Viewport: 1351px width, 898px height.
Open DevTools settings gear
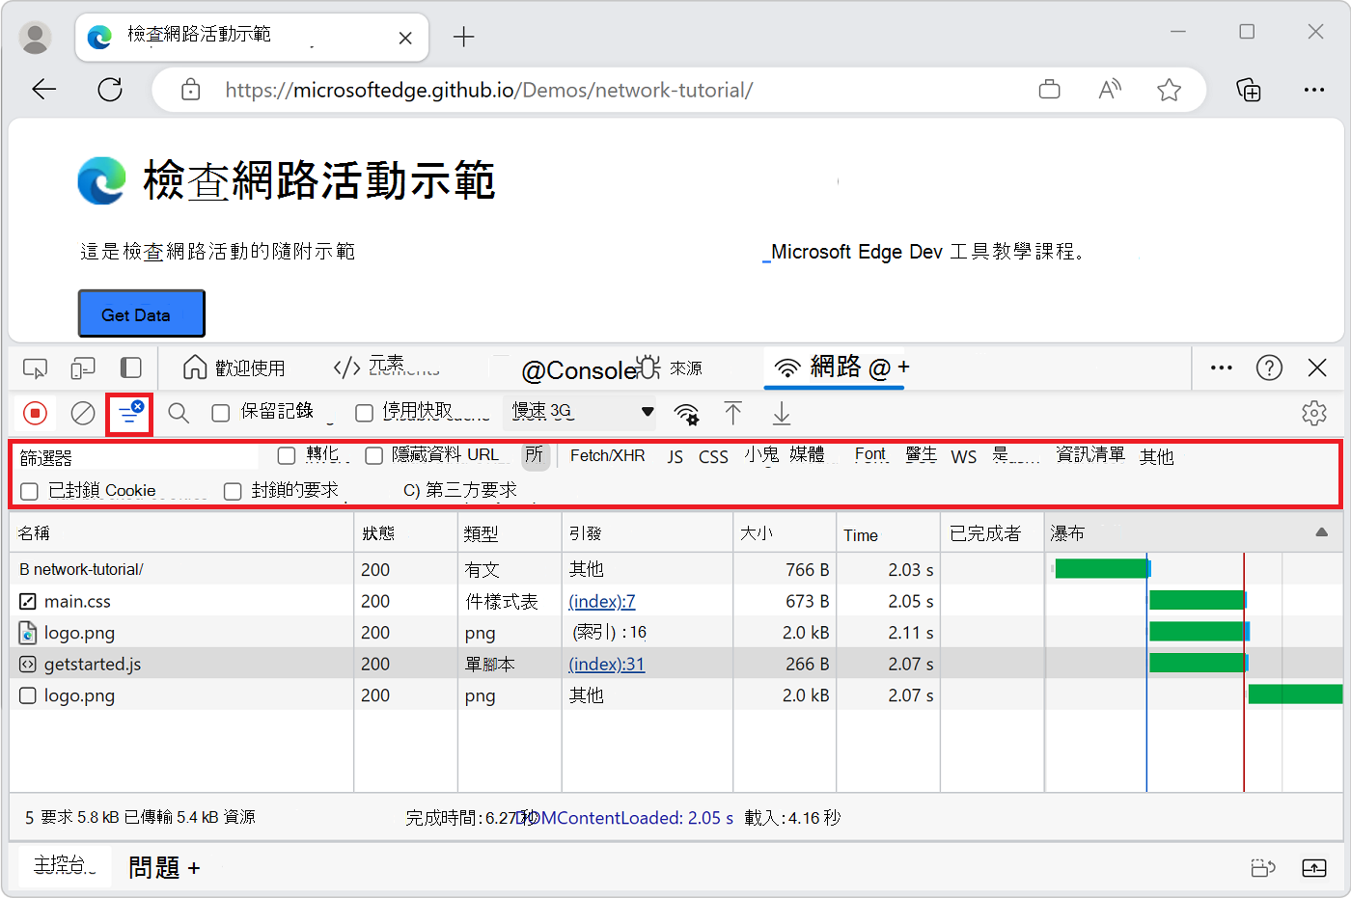pyautogui.click(x=1314, y=413)
